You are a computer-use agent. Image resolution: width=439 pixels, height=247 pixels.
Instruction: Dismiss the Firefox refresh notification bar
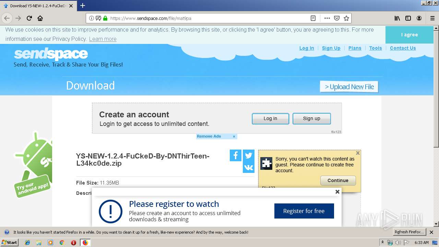coord(431,232)
